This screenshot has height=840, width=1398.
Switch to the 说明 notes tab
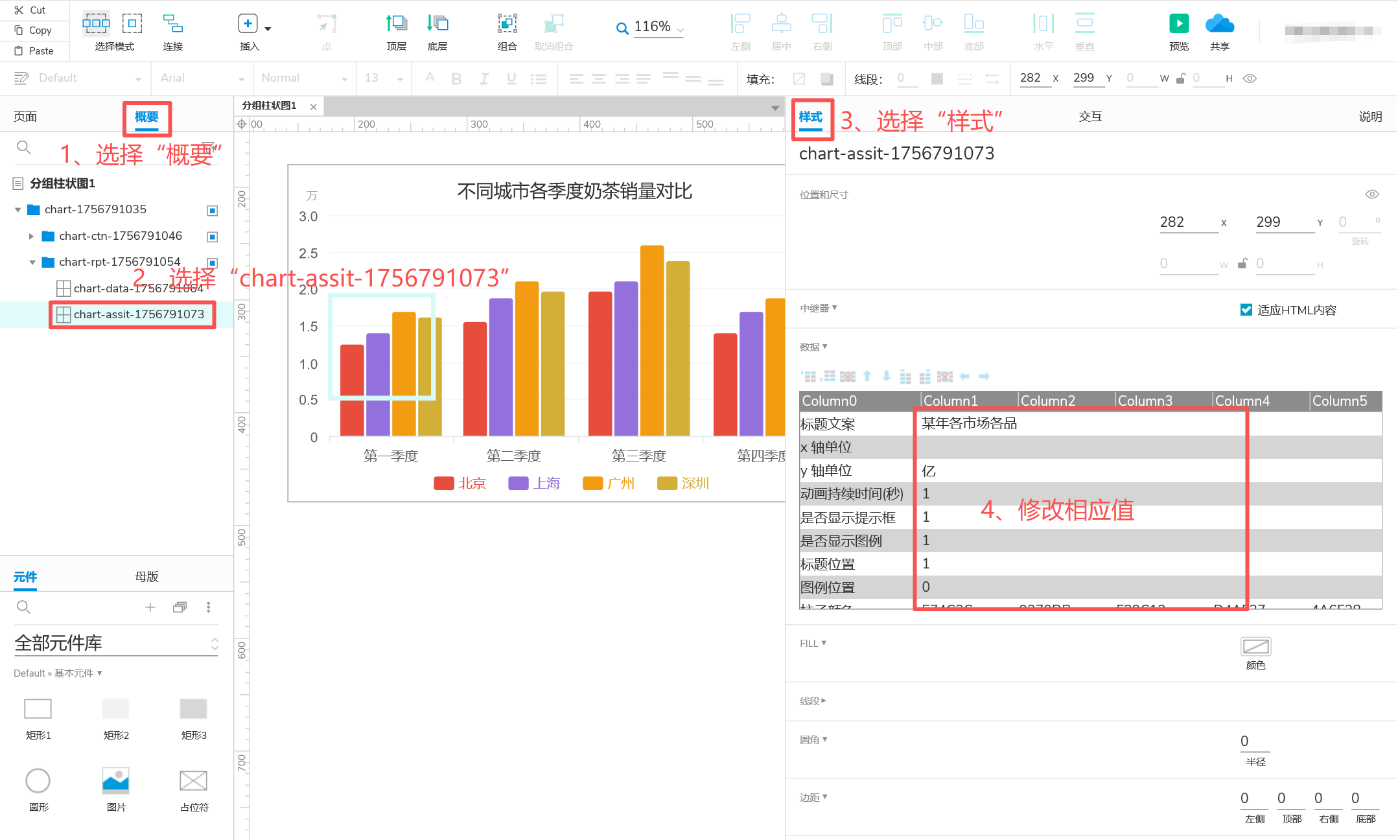click(1370, 117)
